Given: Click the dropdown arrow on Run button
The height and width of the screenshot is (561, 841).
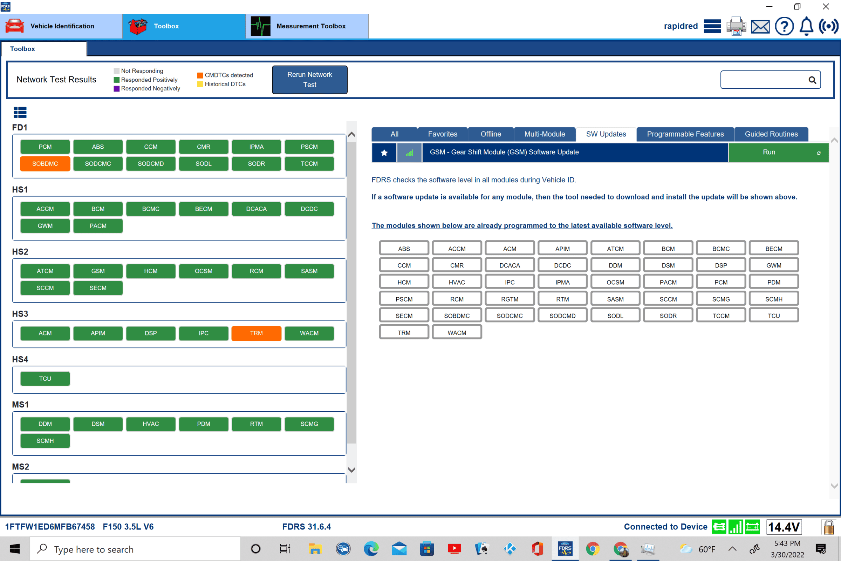Looking at the screenshot, I should point(819,152).
